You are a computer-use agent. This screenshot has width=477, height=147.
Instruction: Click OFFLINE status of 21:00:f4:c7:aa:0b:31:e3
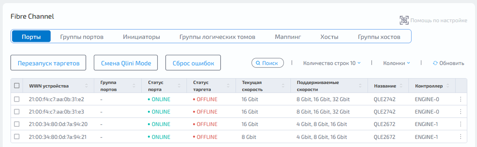[x=205, y=112]
